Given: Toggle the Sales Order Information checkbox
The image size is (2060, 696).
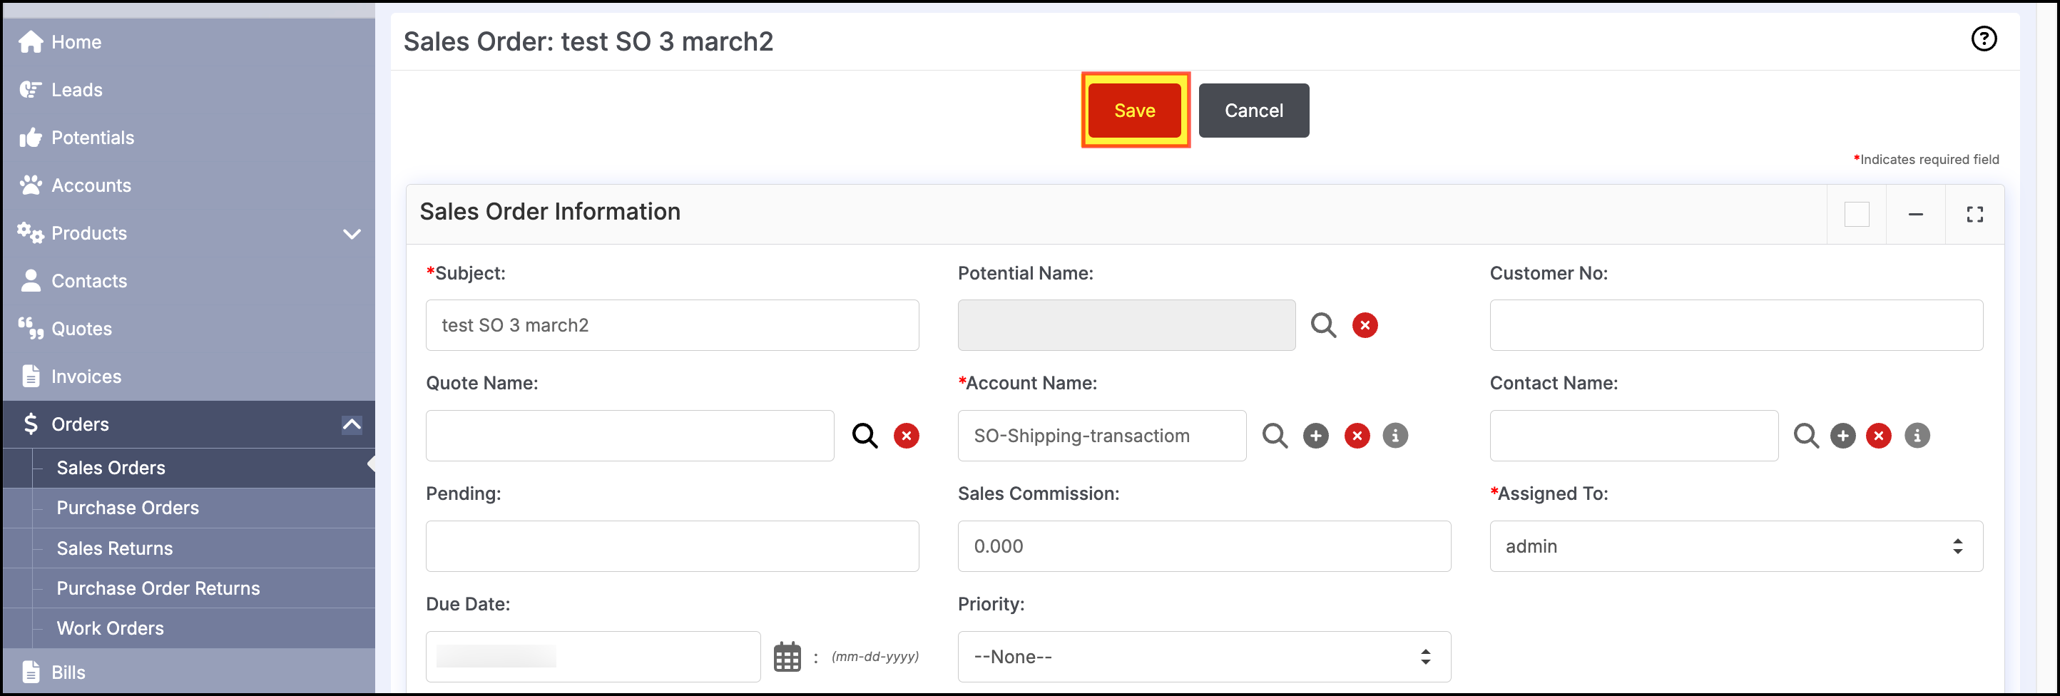Looking at the screenshot, I should pyautogui.click(x=1857, y=214).
